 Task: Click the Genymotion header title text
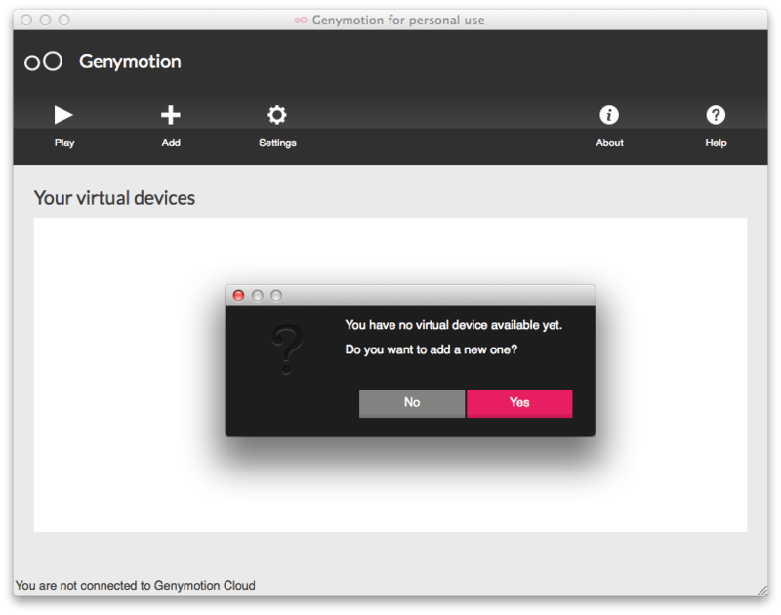(x=130, y=61)
